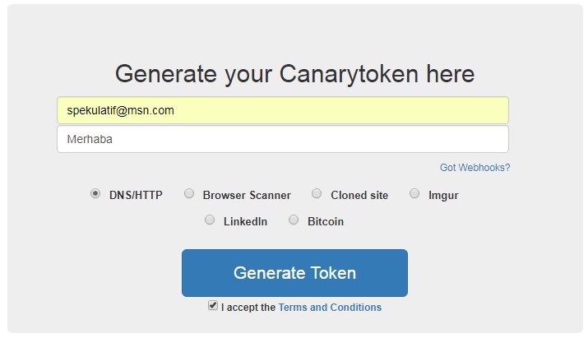Click the LinkedIn label text
This screenshot has width=588, height=338.
coord(245,222)
